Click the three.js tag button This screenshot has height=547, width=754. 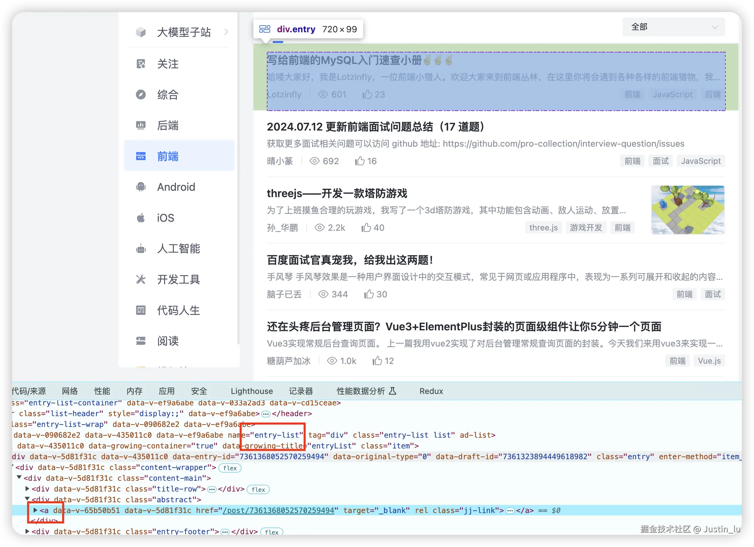(x=543, y=228)
